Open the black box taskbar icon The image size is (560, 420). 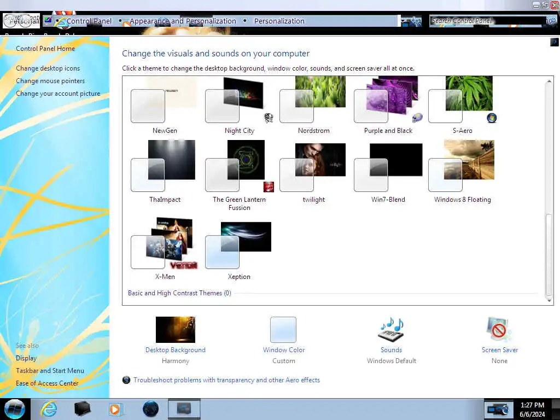[82, 409]
